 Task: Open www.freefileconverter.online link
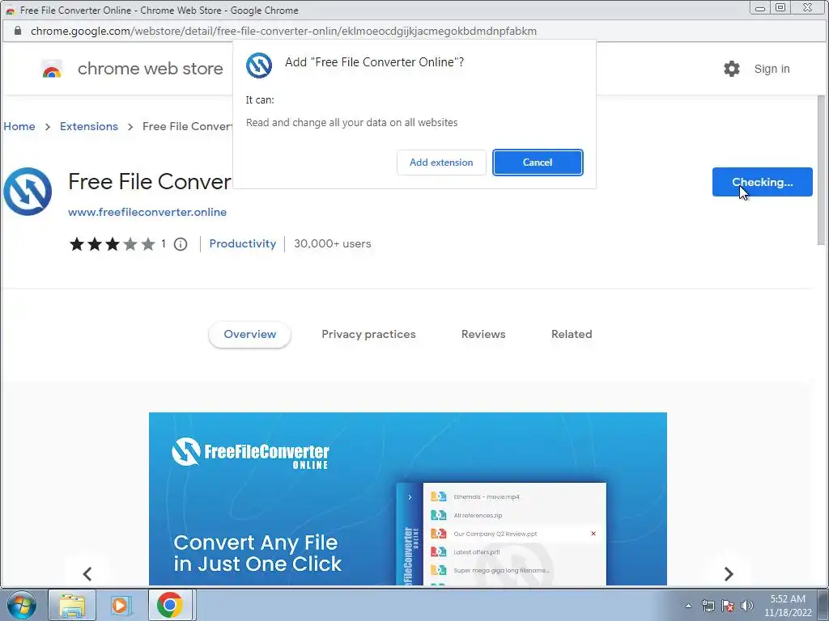pos(147,212)
